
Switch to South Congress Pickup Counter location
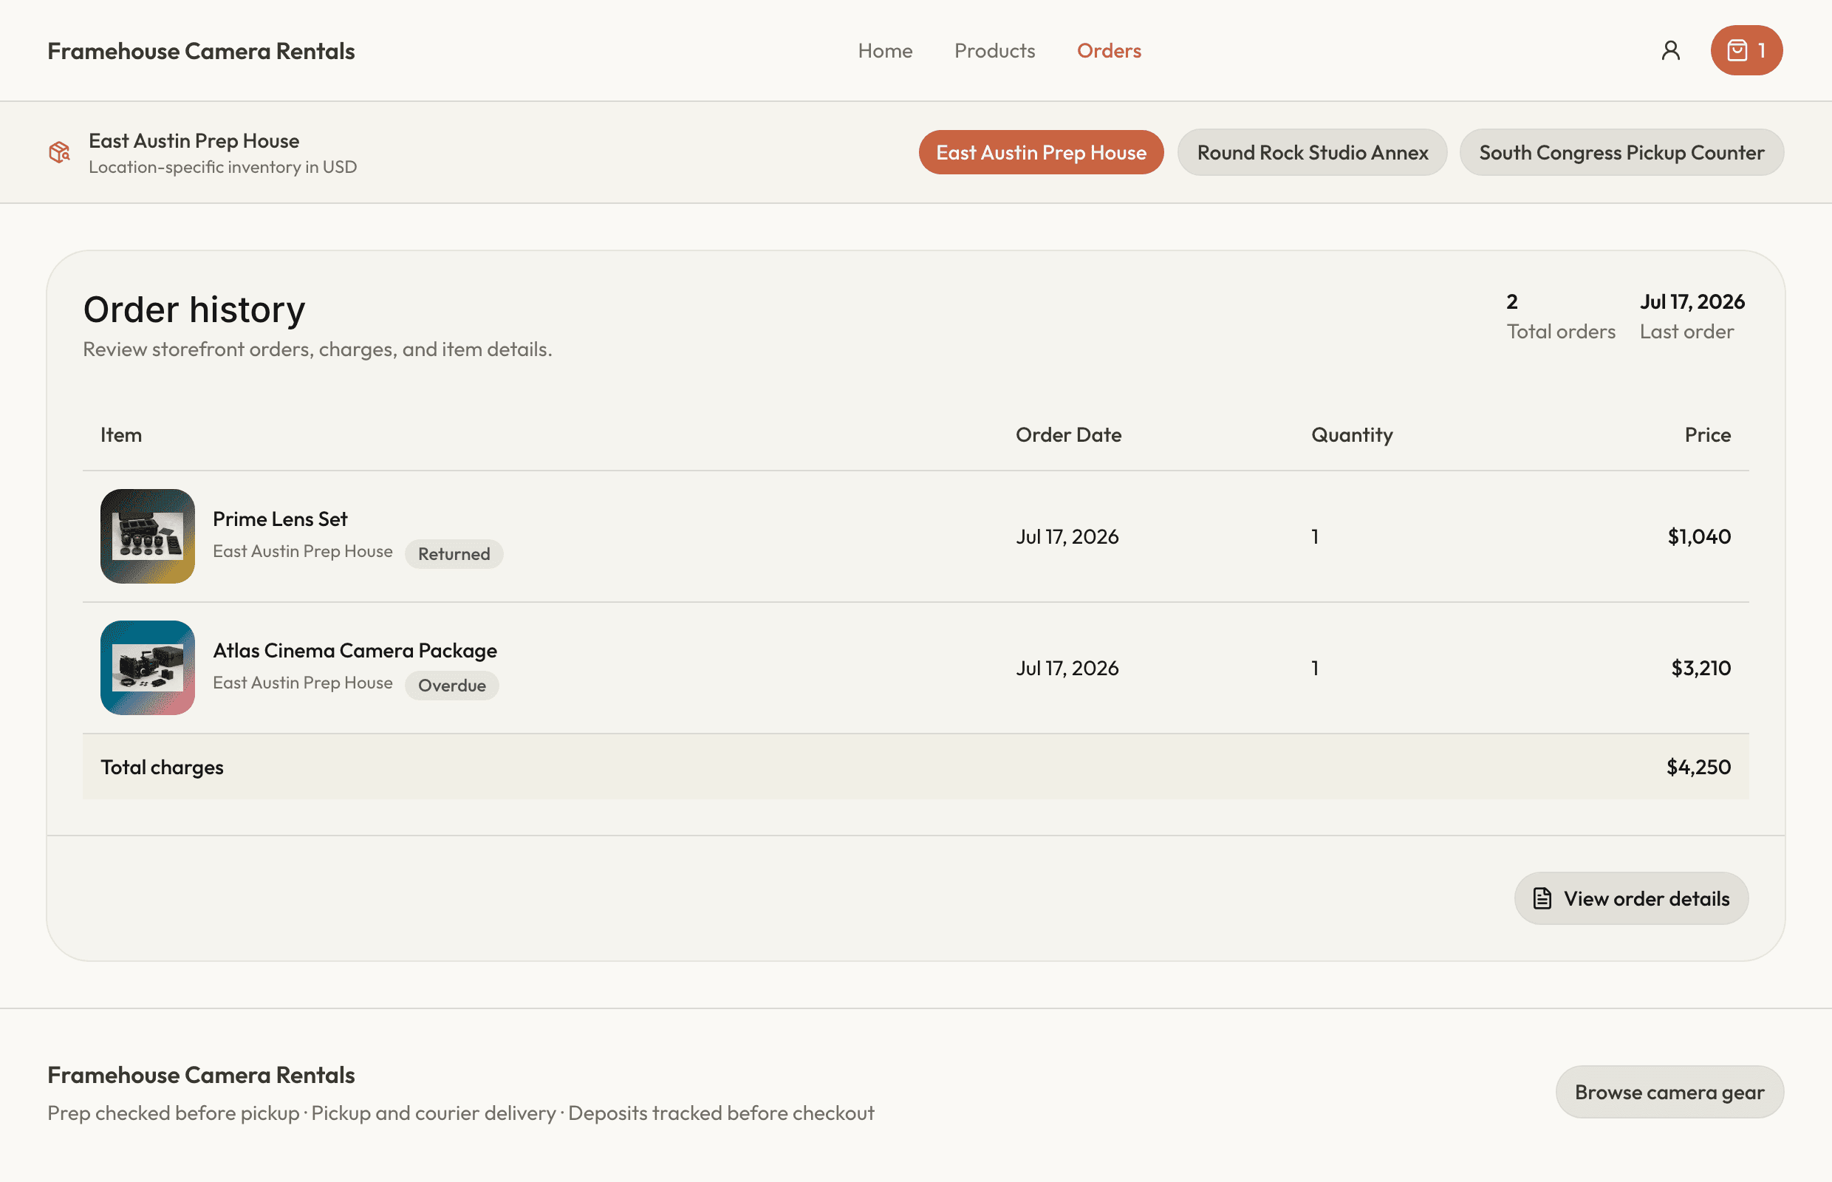tap(1621, 152)
